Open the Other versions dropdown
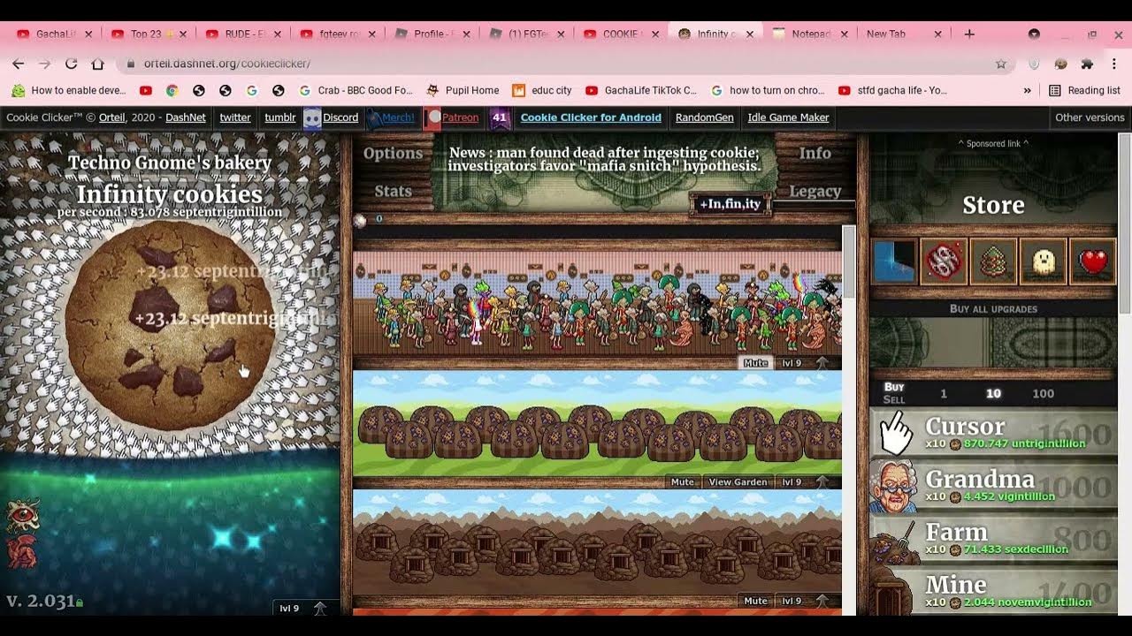 click(x=1090, y=117)
